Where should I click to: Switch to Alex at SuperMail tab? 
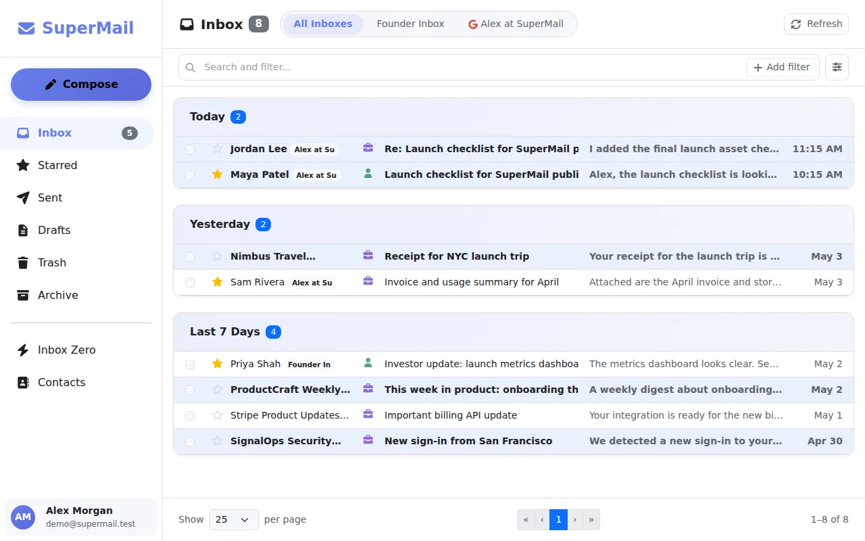[x=516, y=24]
